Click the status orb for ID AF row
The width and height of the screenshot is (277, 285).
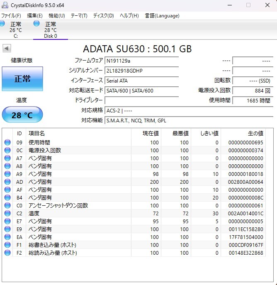coord(7,190)
